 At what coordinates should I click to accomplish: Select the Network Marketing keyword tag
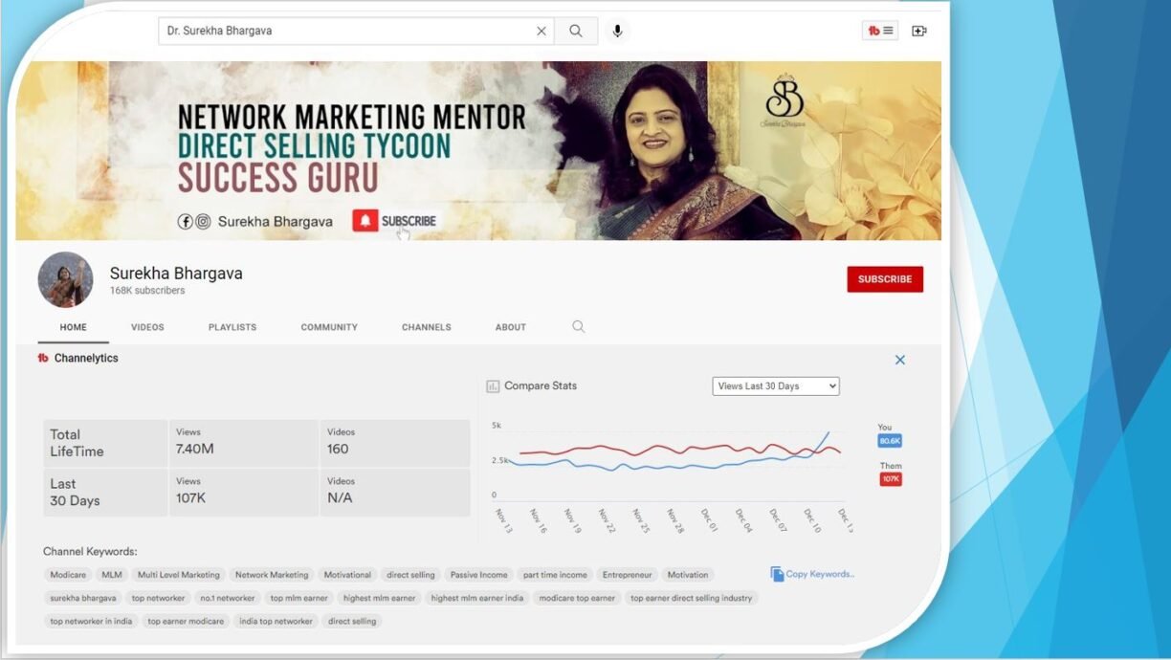272,575
